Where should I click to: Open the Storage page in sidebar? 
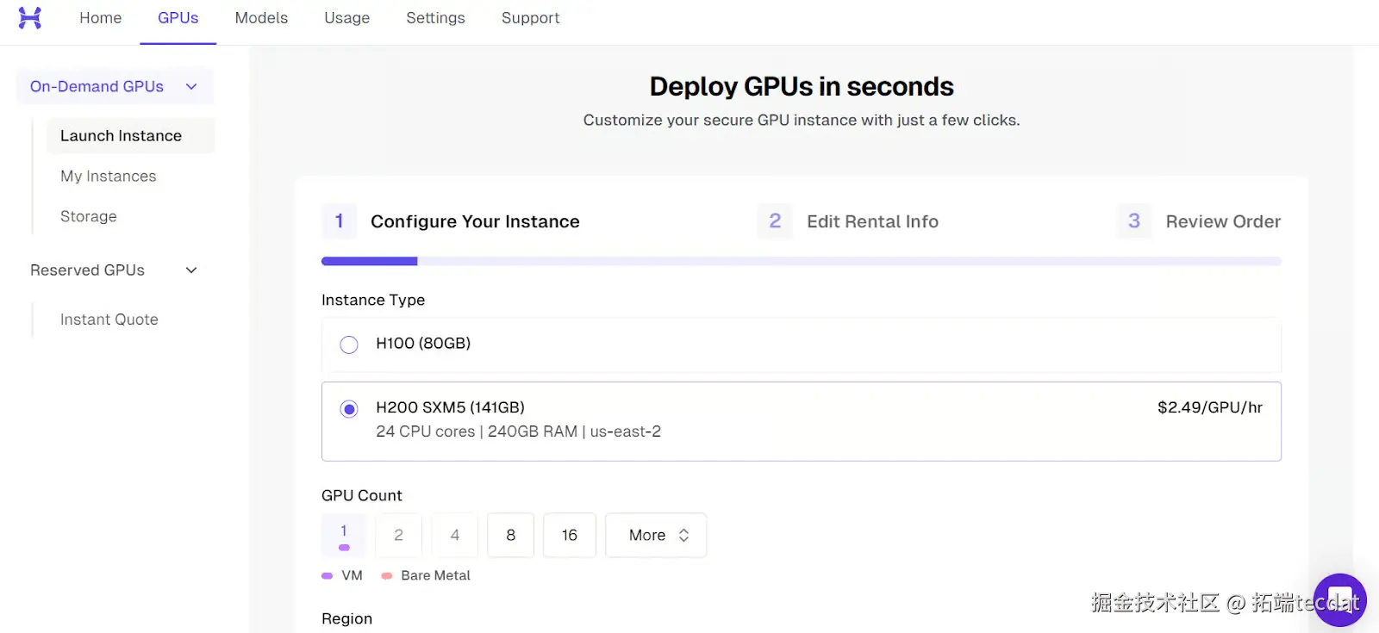click(x=89, y=216)
